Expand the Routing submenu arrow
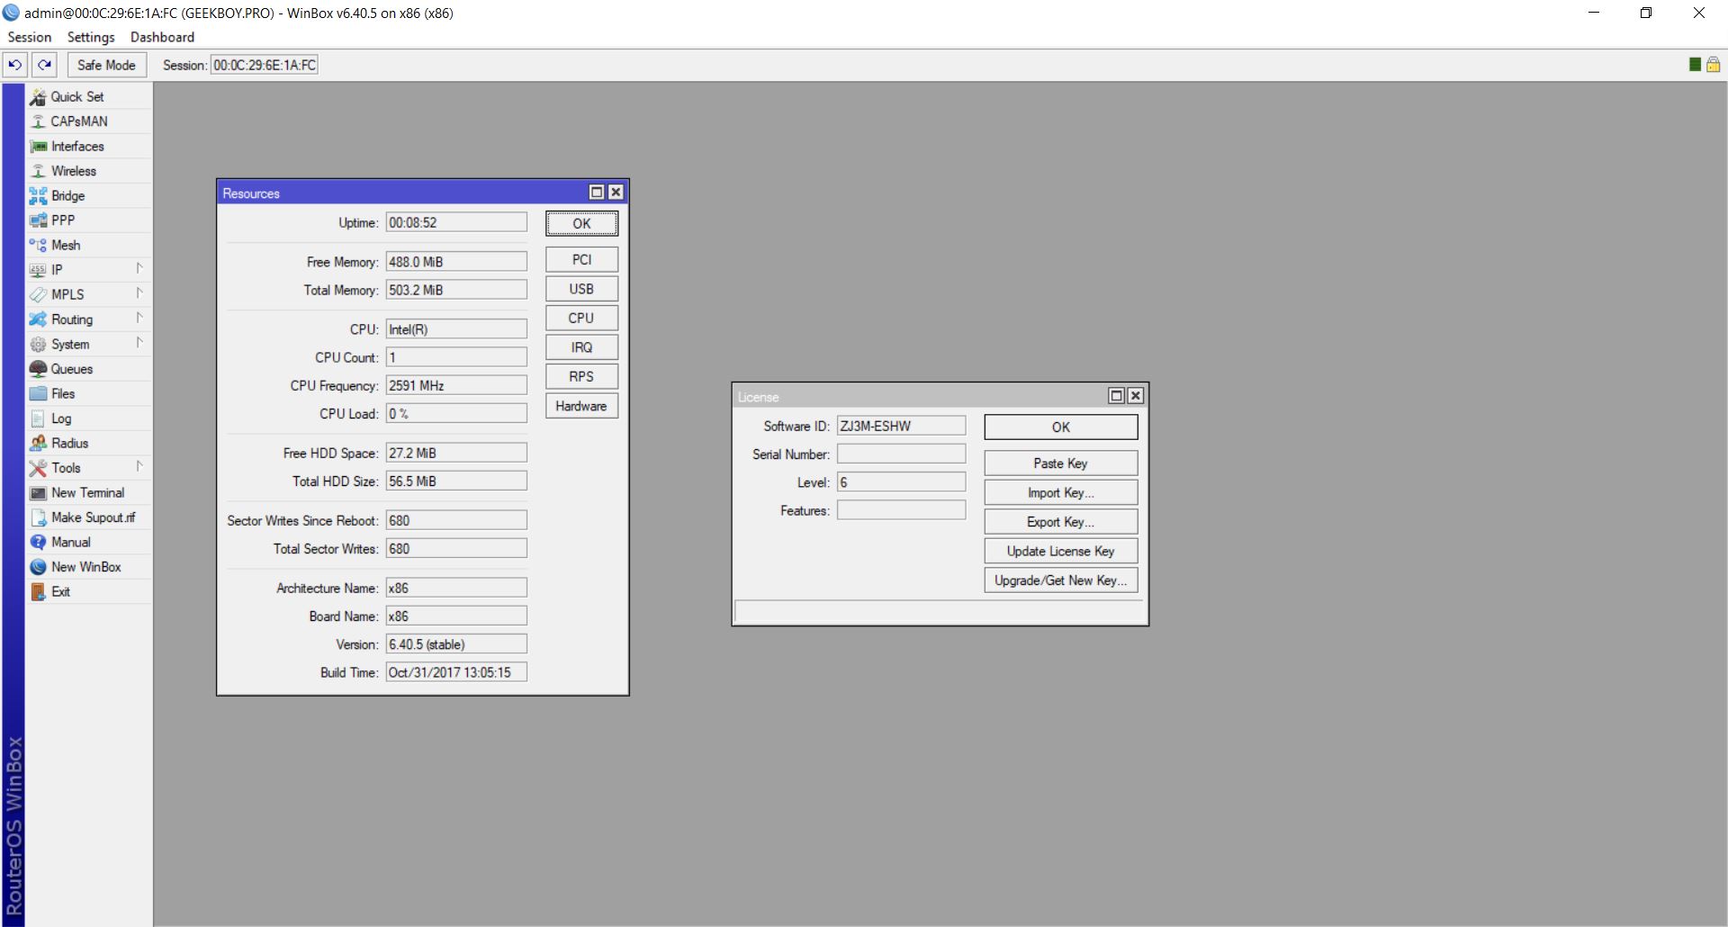This screenshot has height=927, width=1728. click(139, 318)
